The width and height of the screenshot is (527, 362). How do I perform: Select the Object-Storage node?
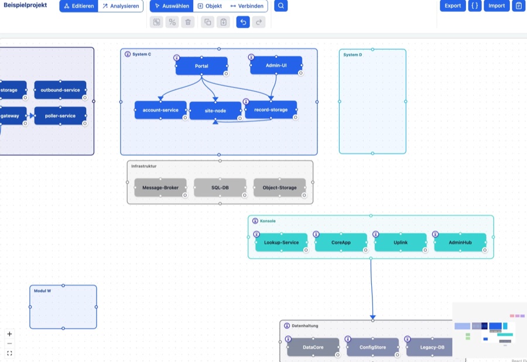(280, 187)
